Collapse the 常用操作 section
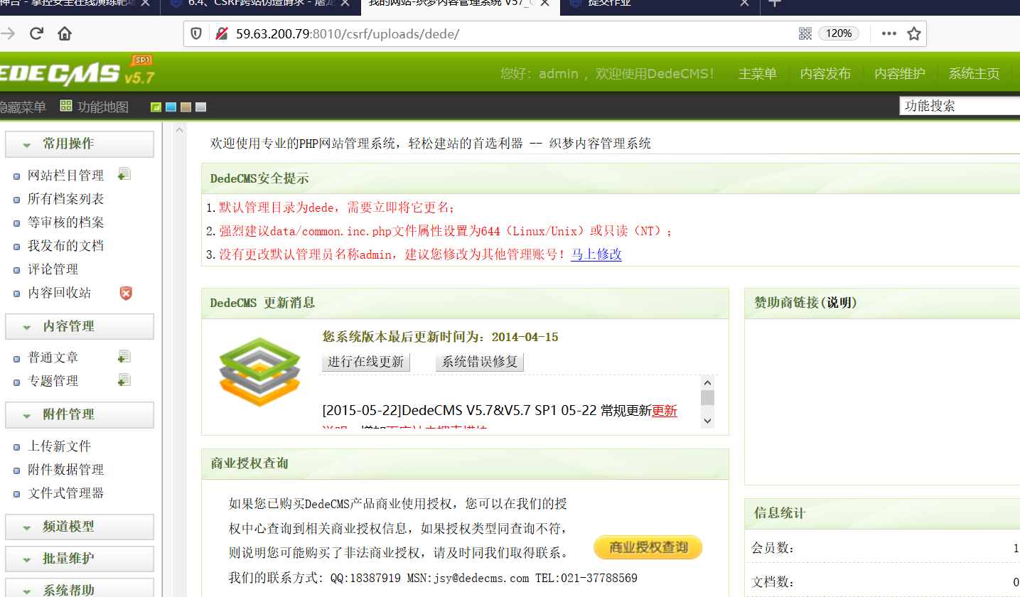Screen dimensions: 1020x597 pyautogui.click(x=79, y=144)
